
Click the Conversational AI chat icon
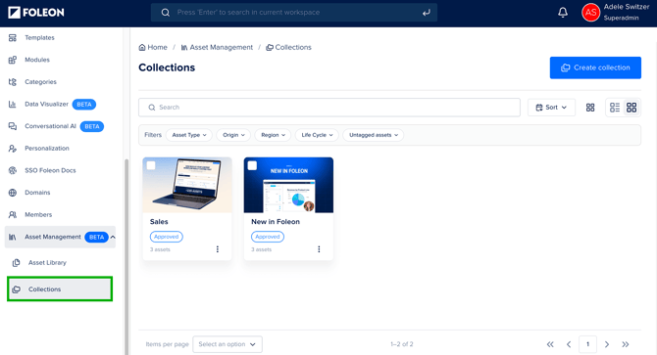pyautogui.click(x=13, y=126)
